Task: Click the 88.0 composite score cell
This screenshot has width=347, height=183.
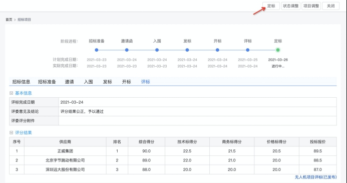Action: click(146, 169)
